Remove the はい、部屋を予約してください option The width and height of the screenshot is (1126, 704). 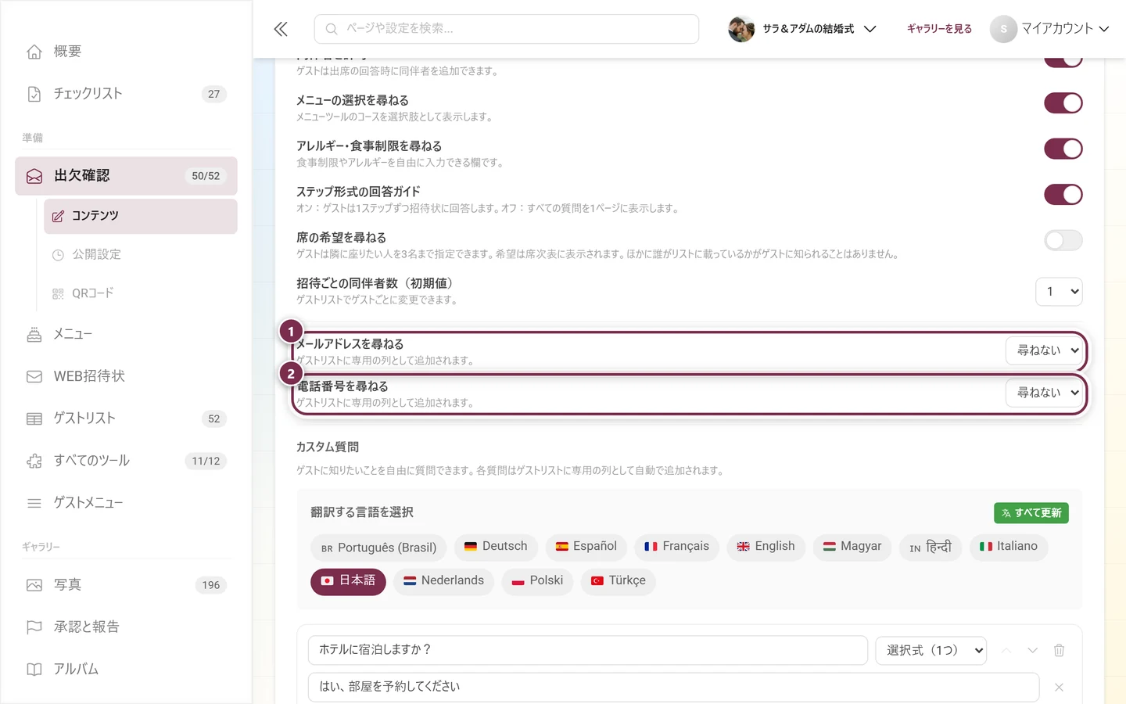point(1059,687)
